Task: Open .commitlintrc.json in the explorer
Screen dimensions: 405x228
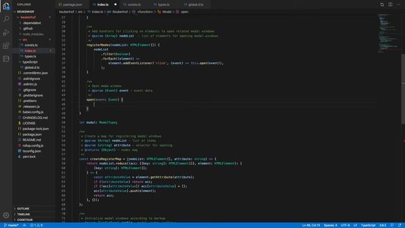Action: tap(35, 73)
